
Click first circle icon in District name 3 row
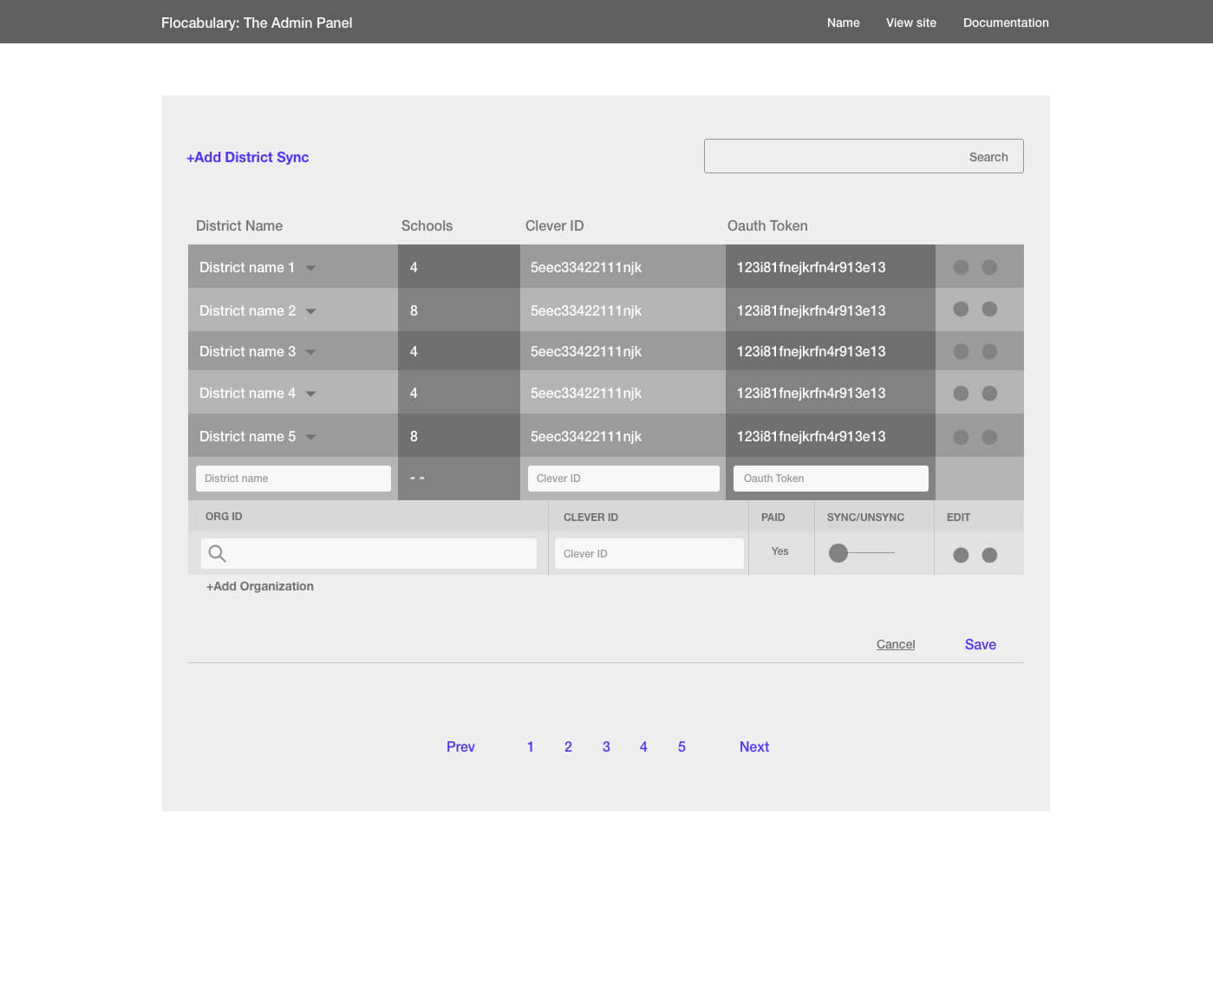(961, 351)
